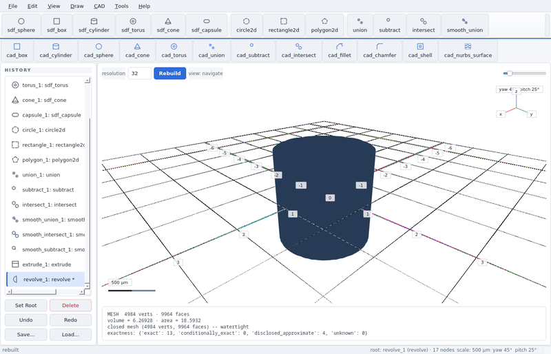Select extrude_1: extrude in history
Image resolution: width=551 pixels, height=354 pixels.
coord(45,264)
